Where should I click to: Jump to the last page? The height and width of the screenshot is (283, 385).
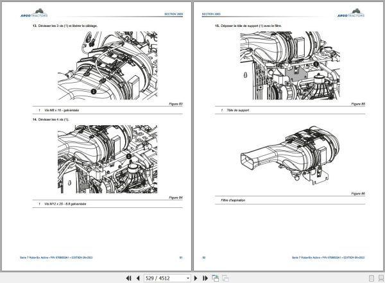tap(205, 278)
